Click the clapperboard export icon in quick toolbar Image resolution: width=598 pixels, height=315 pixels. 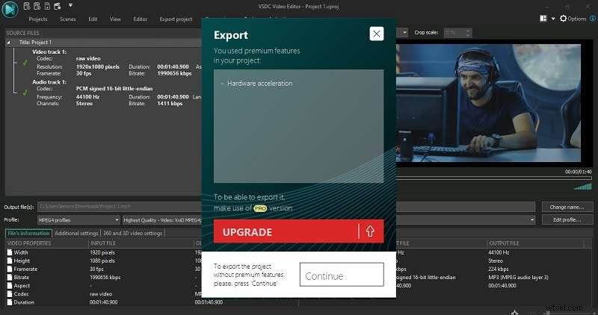click(58, 6)
